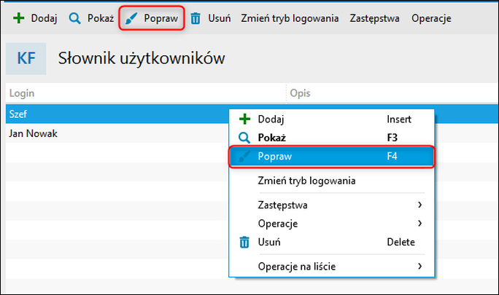The height and width of the screenshot is (295, 499).
Task: Choose Popraw from the context menu
Action: coord(274,156)
